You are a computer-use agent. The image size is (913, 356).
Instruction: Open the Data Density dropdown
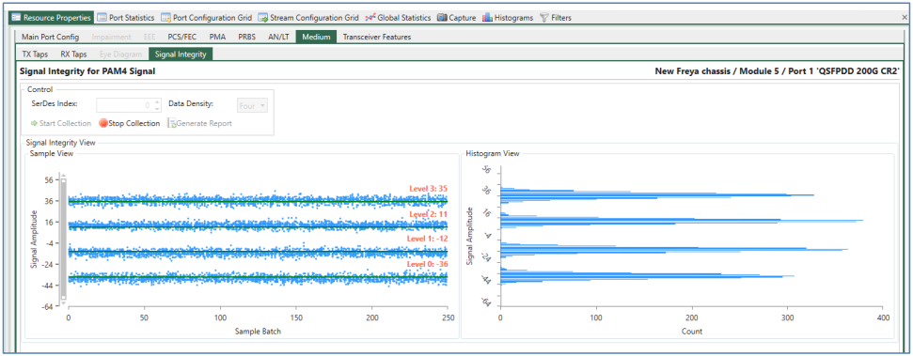tap(252, 105)
